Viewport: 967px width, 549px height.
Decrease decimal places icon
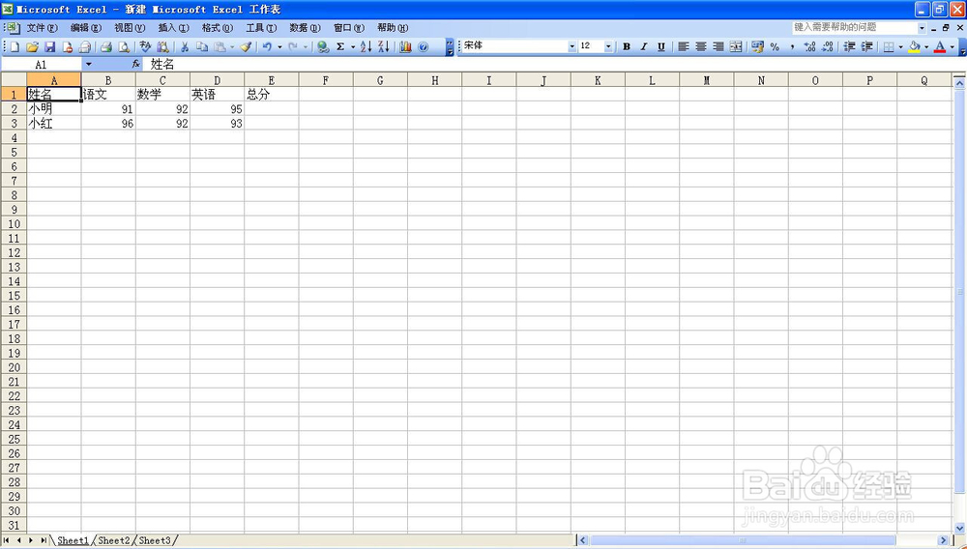coord(828,46)
